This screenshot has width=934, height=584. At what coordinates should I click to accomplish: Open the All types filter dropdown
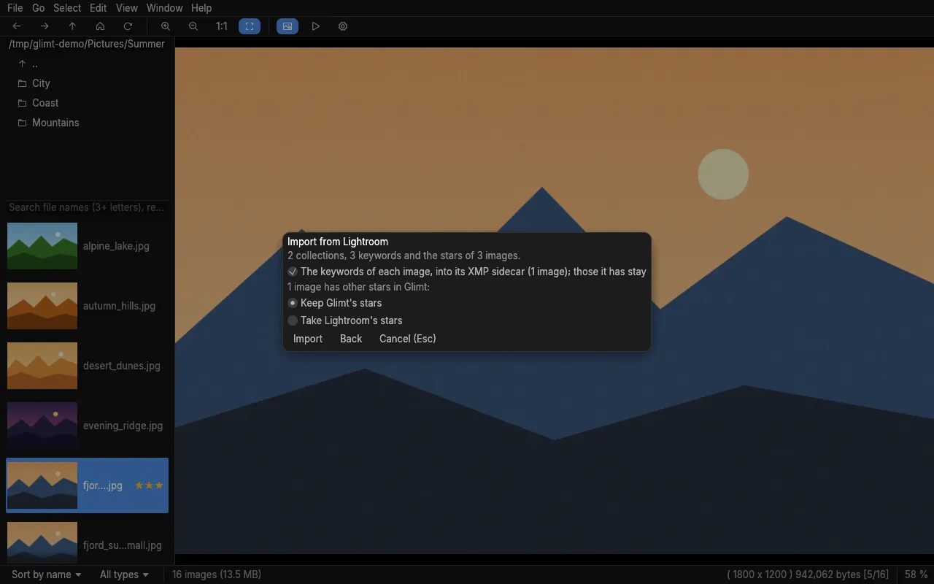[124, 575]
